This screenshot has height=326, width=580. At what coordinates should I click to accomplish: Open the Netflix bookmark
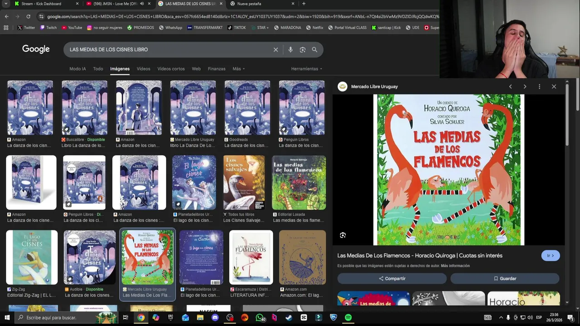[x=314, y=28]
